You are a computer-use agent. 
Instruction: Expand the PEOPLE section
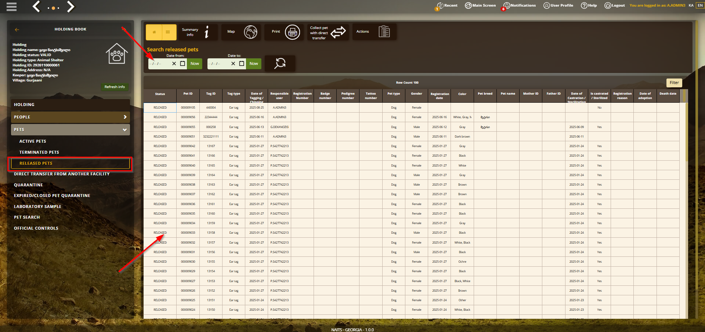(x=70, y=117)
